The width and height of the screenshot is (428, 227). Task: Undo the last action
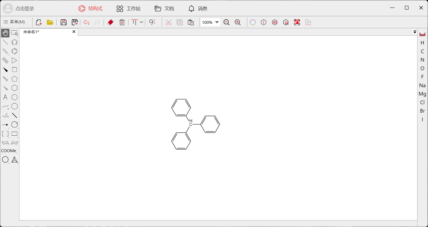(x=86, y=22)
